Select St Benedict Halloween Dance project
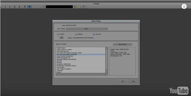Screen dimensions: 191x96 pos(66,66)
